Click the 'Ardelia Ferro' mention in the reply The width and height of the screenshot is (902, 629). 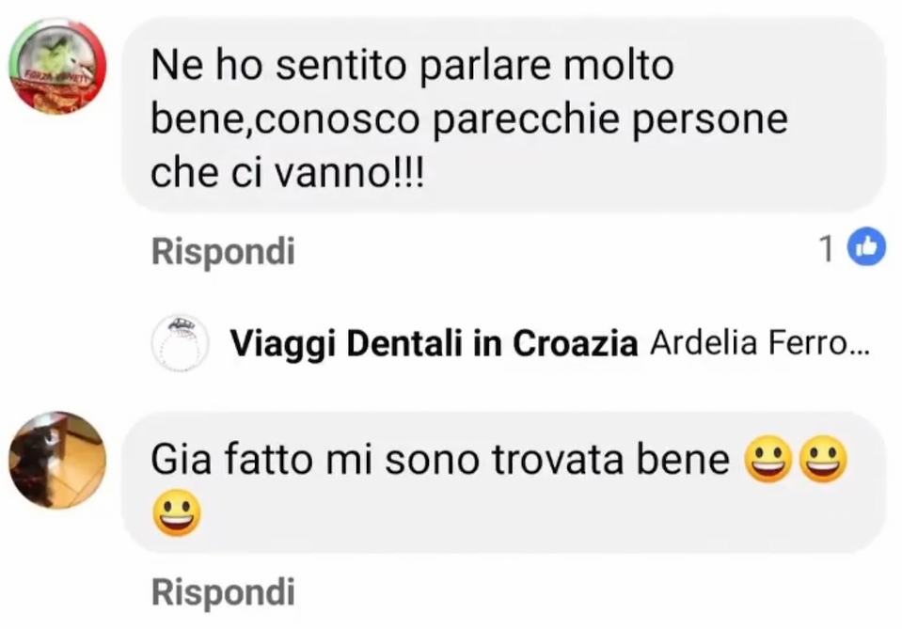click(x=749, y=343)
